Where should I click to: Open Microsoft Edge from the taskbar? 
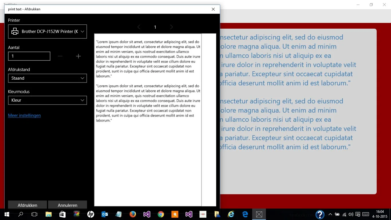pos(245,214)
